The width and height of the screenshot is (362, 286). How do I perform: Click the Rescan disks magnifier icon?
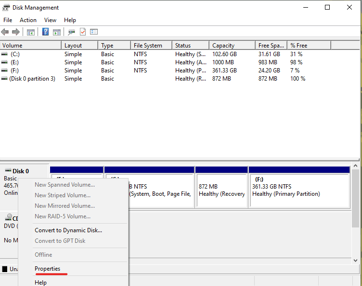point(71,32)
